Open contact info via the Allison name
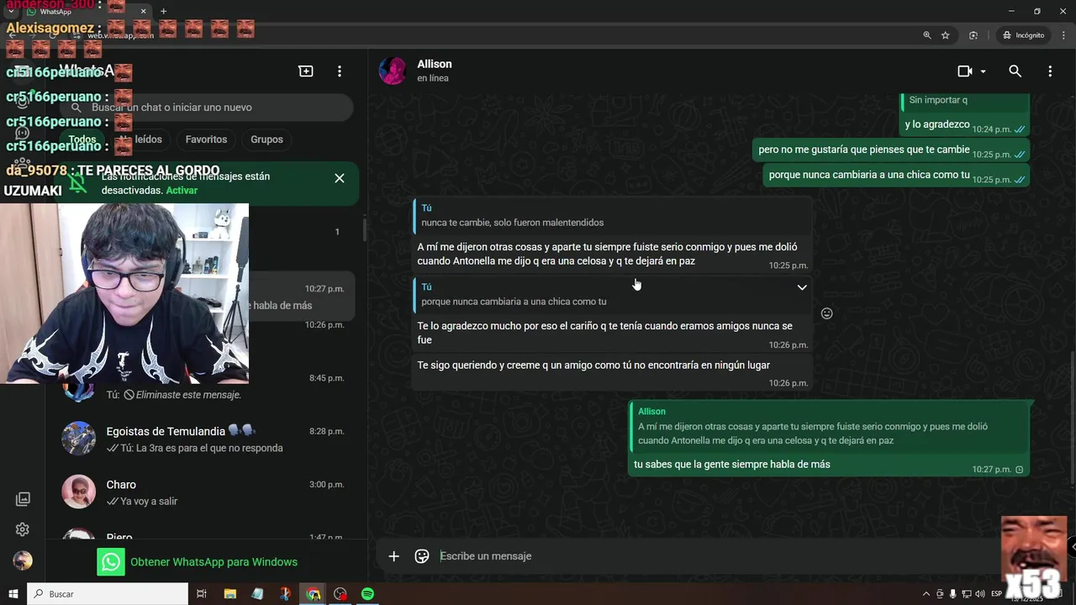The width and height of the screenshot is (1076, 605). [x=435, y=64]
